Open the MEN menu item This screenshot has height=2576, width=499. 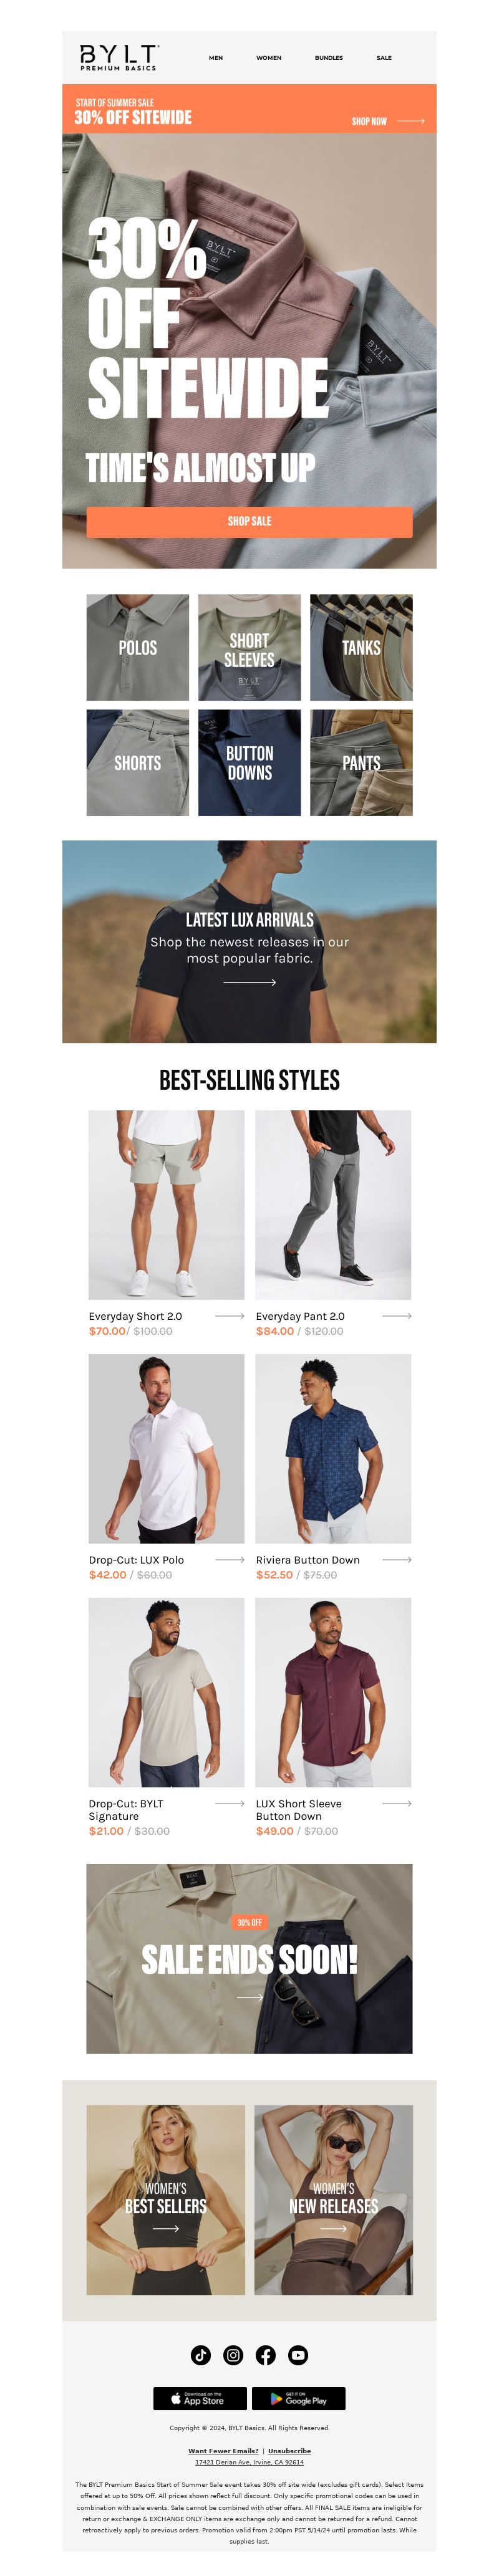click(216, 58)
